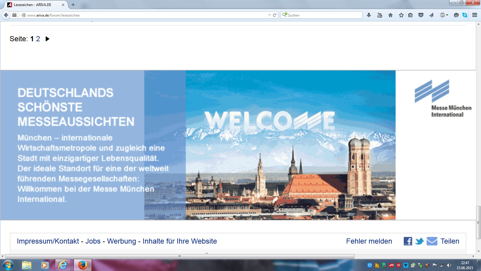Close the Lesezeichen - ARIVA.DE tab
The height and width of the screenshot is (271, 481).
63,5
